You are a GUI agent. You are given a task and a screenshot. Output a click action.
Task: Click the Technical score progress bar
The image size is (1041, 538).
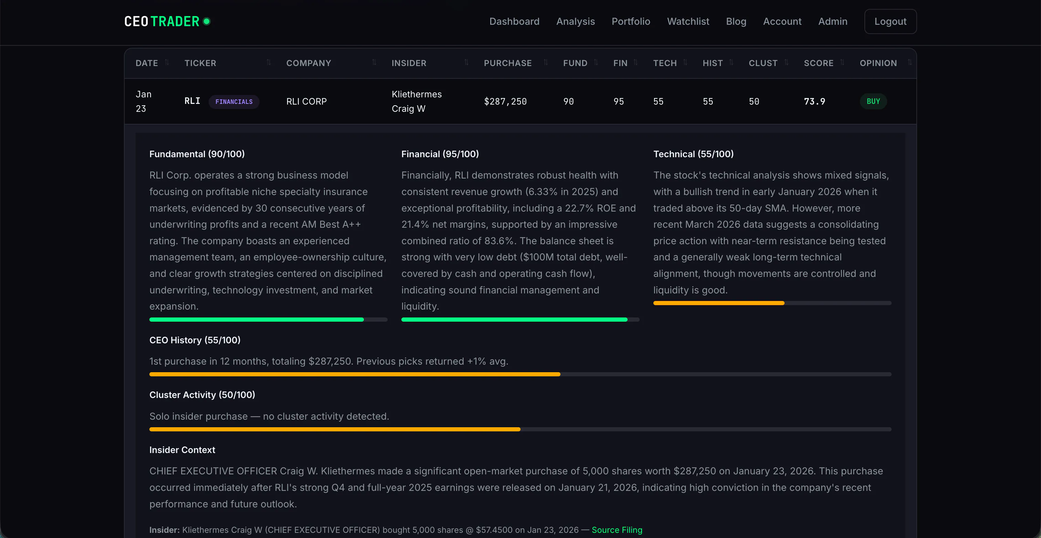(772, 303)
